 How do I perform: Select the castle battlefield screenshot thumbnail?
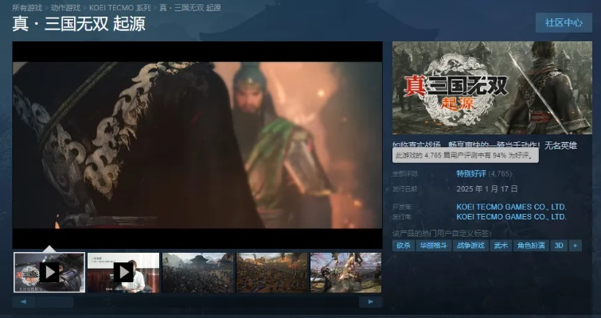pyautogui.click(x=197, y=273)
